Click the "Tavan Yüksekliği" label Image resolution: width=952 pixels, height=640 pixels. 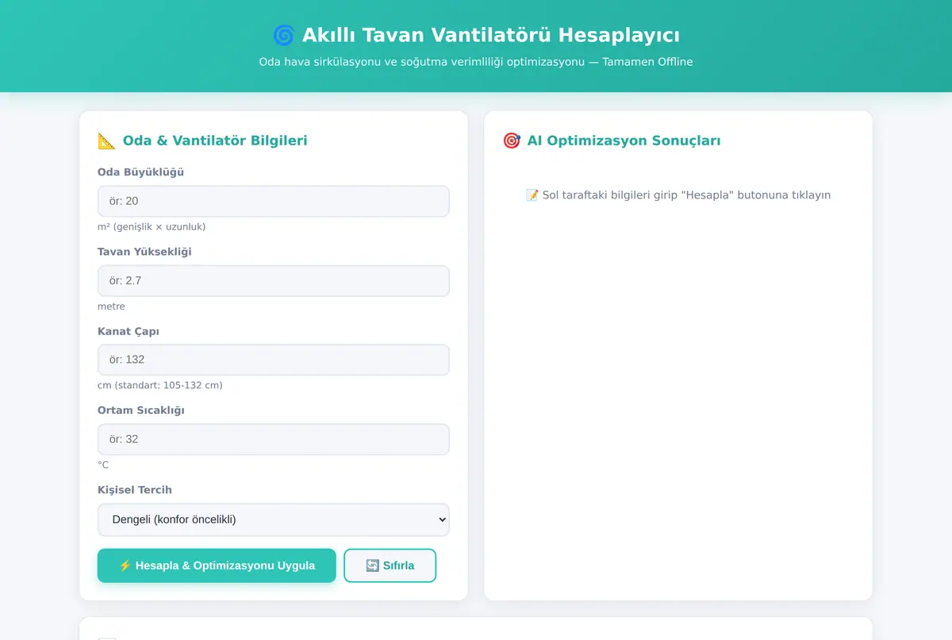(x=144, y=251)
